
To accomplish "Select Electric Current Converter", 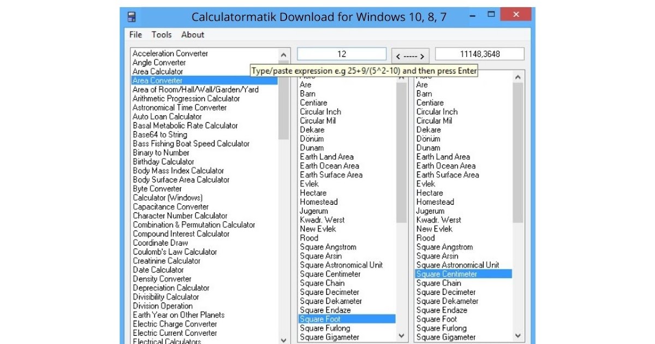I will coord(175,333).
